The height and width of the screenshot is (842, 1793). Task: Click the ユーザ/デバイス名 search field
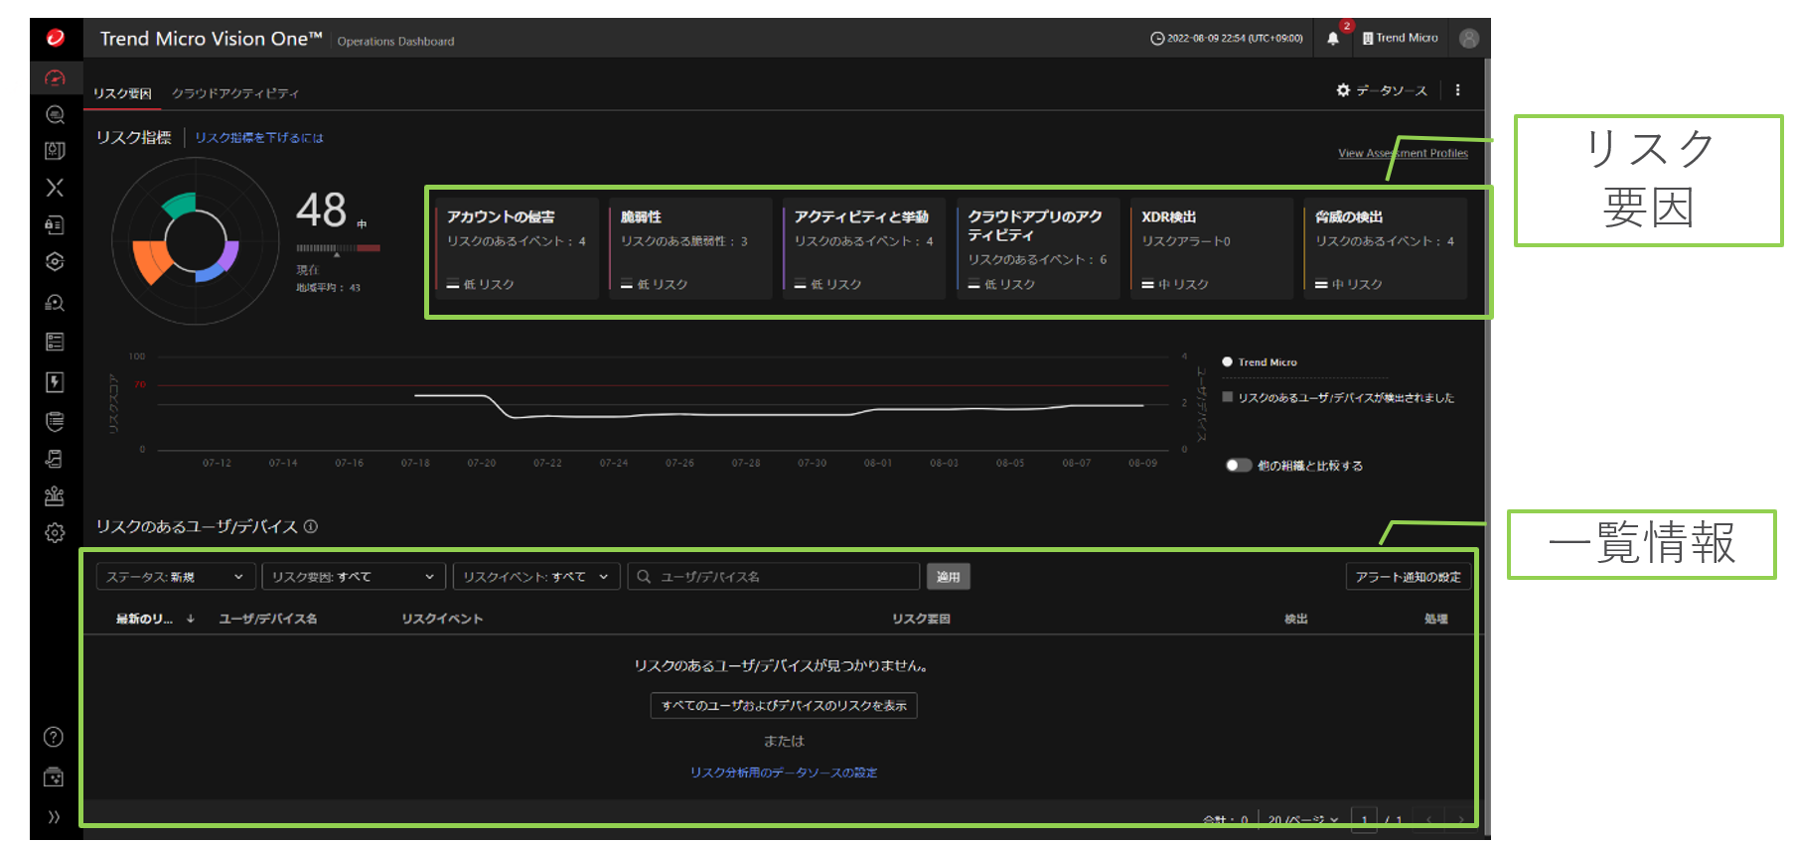click(x=785, y=577)
